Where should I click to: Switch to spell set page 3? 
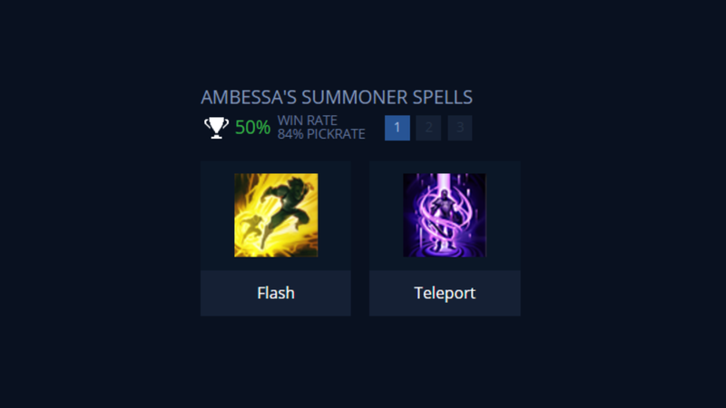click(460, 128)
